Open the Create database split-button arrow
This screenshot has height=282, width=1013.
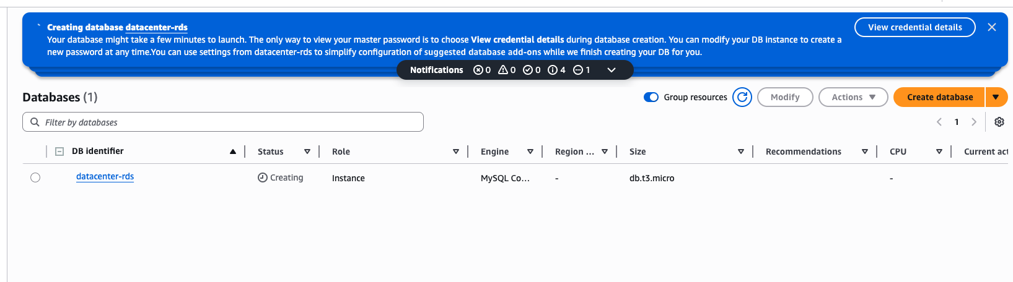pyautogui.click(x=996, y=97)
